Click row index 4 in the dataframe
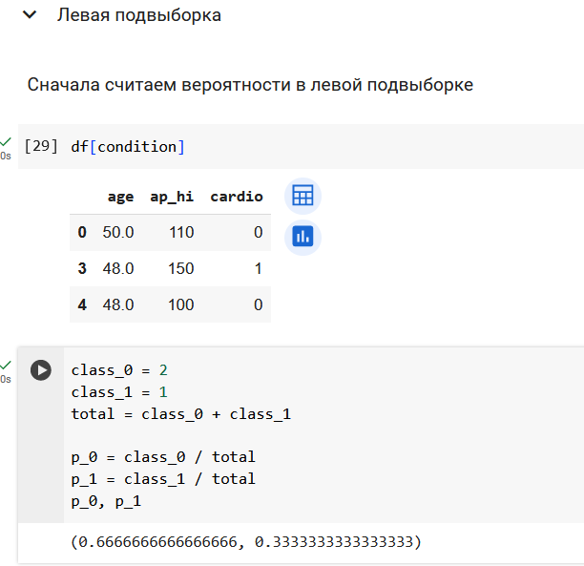Viewport: 584px width, 566px height. coord(82,304)
